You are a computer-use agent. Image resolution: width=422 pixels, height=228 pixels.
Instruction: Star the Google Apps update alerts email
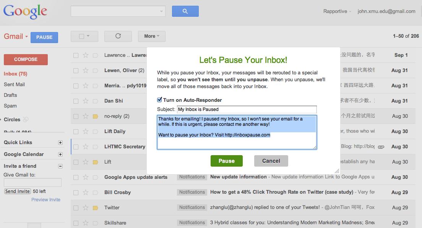[x=86, y=177]
